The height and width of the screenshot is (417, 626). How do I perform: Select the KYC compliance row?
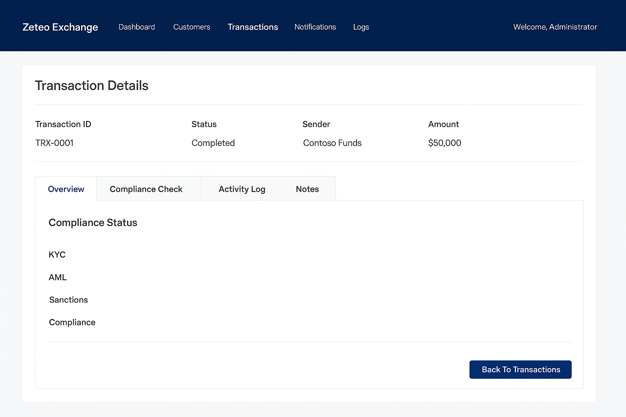click(57, 255)
